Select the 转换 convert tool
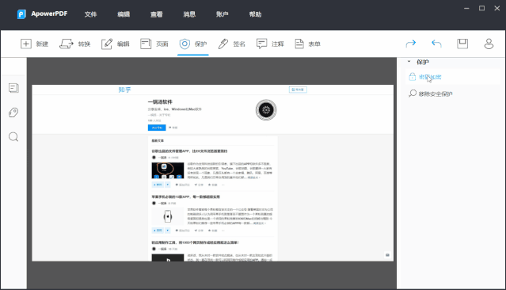506x290 pixels. click(75, 44)
